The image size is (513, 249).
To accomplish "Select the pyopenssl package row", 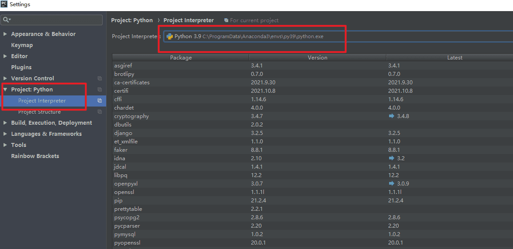I will coord(312,243).
